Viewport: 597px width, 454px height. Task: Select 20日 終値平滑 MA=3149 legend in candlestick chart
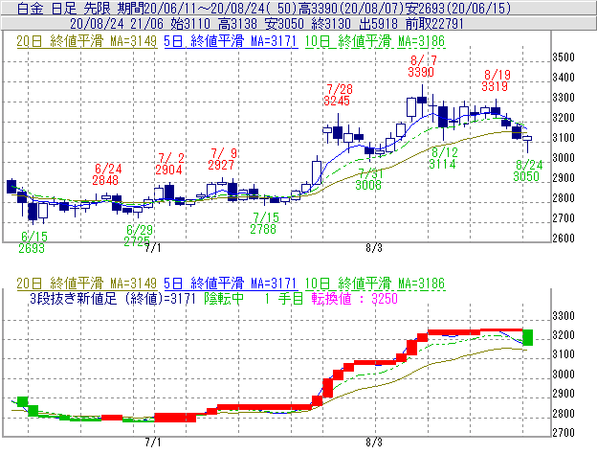click(x=87, y=41)
